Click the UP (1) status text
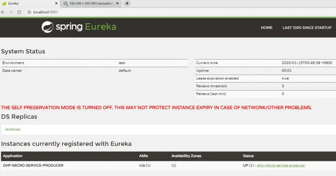This screenshot has height=176, width=336. 248,165
